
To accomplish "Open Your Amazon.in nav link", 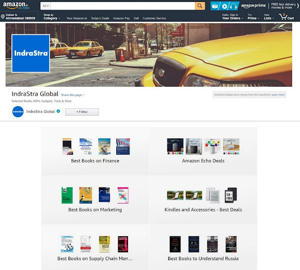I will click(x=76, y=18).
